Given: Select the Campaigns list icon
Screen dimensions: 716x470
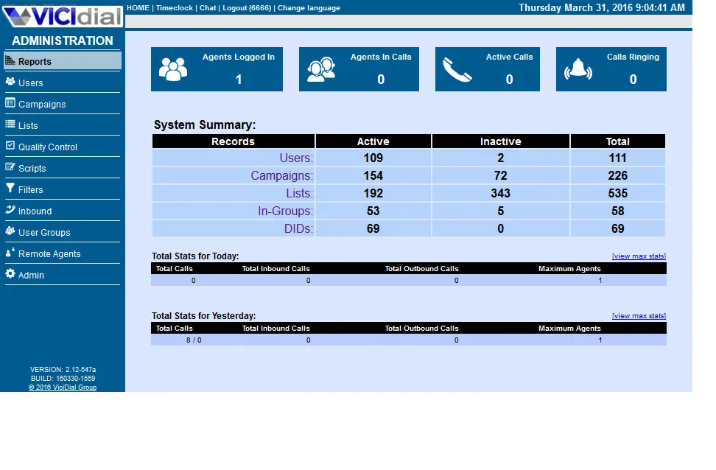Looking at the screenshot, I should tap(10, 103).
